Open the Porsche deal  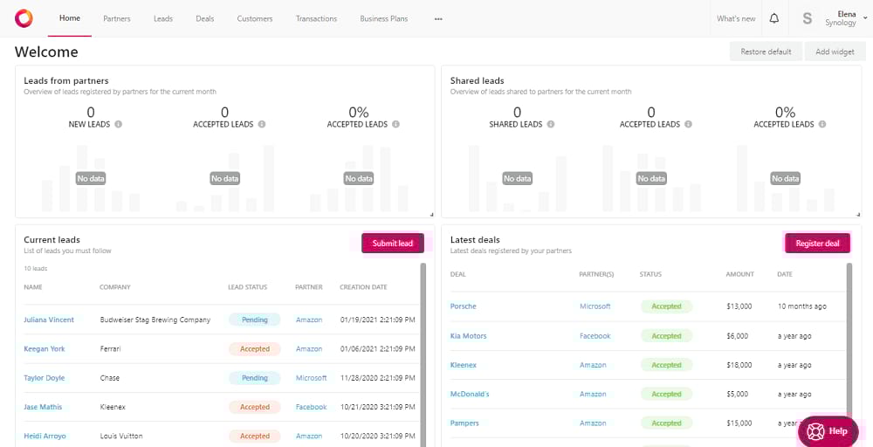[464, 306]
